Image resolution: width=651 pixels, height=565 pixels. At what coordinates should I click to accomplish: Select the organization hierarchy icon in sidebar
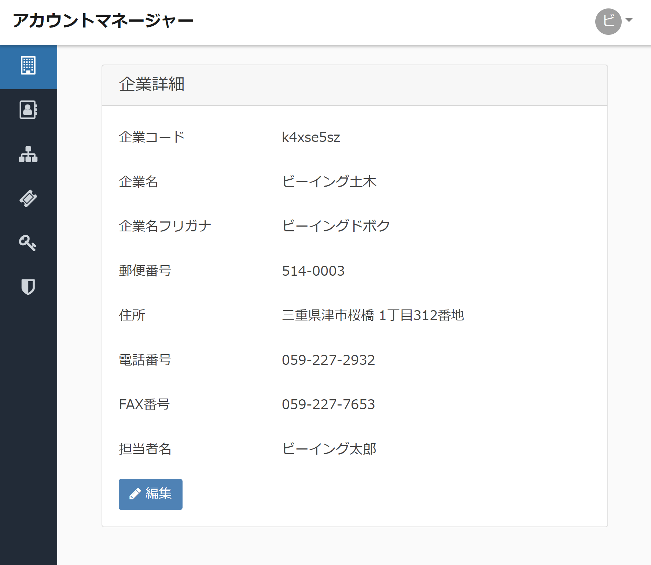click(x=28, y=154)
